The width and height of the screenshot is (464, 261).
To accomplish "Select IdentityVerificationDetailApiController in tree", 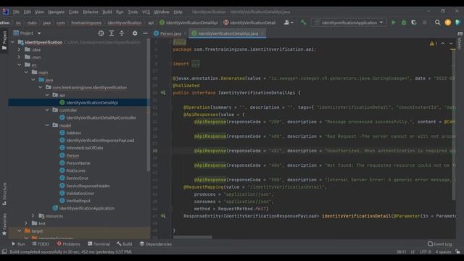I will click(101, 117).
